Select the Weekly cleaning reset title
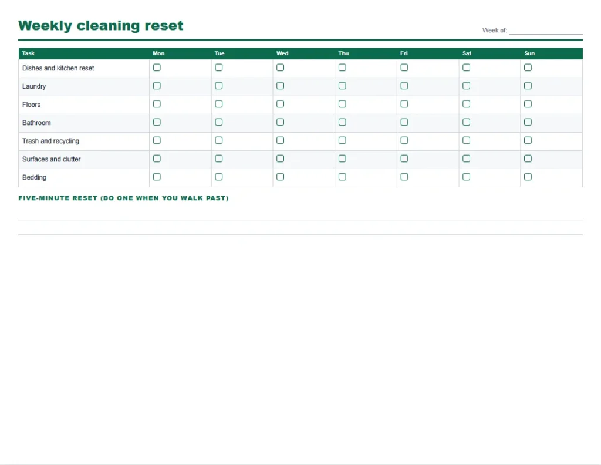Screen dimensions: 601x465 (x=101, y=25)
